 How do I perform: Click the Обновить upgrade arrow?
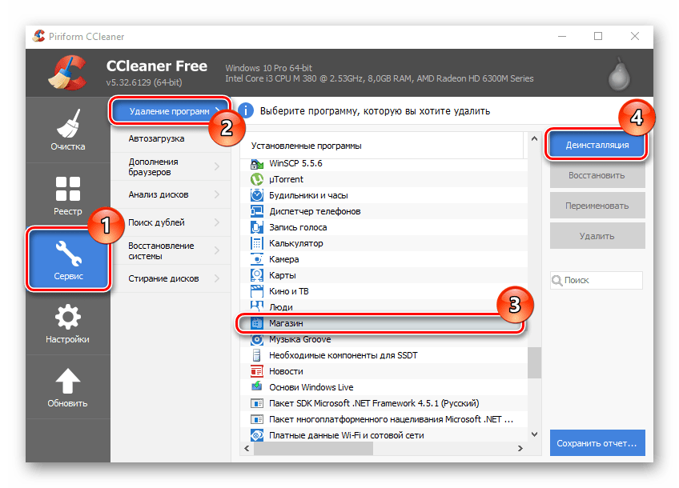click(x=68, y=388)
